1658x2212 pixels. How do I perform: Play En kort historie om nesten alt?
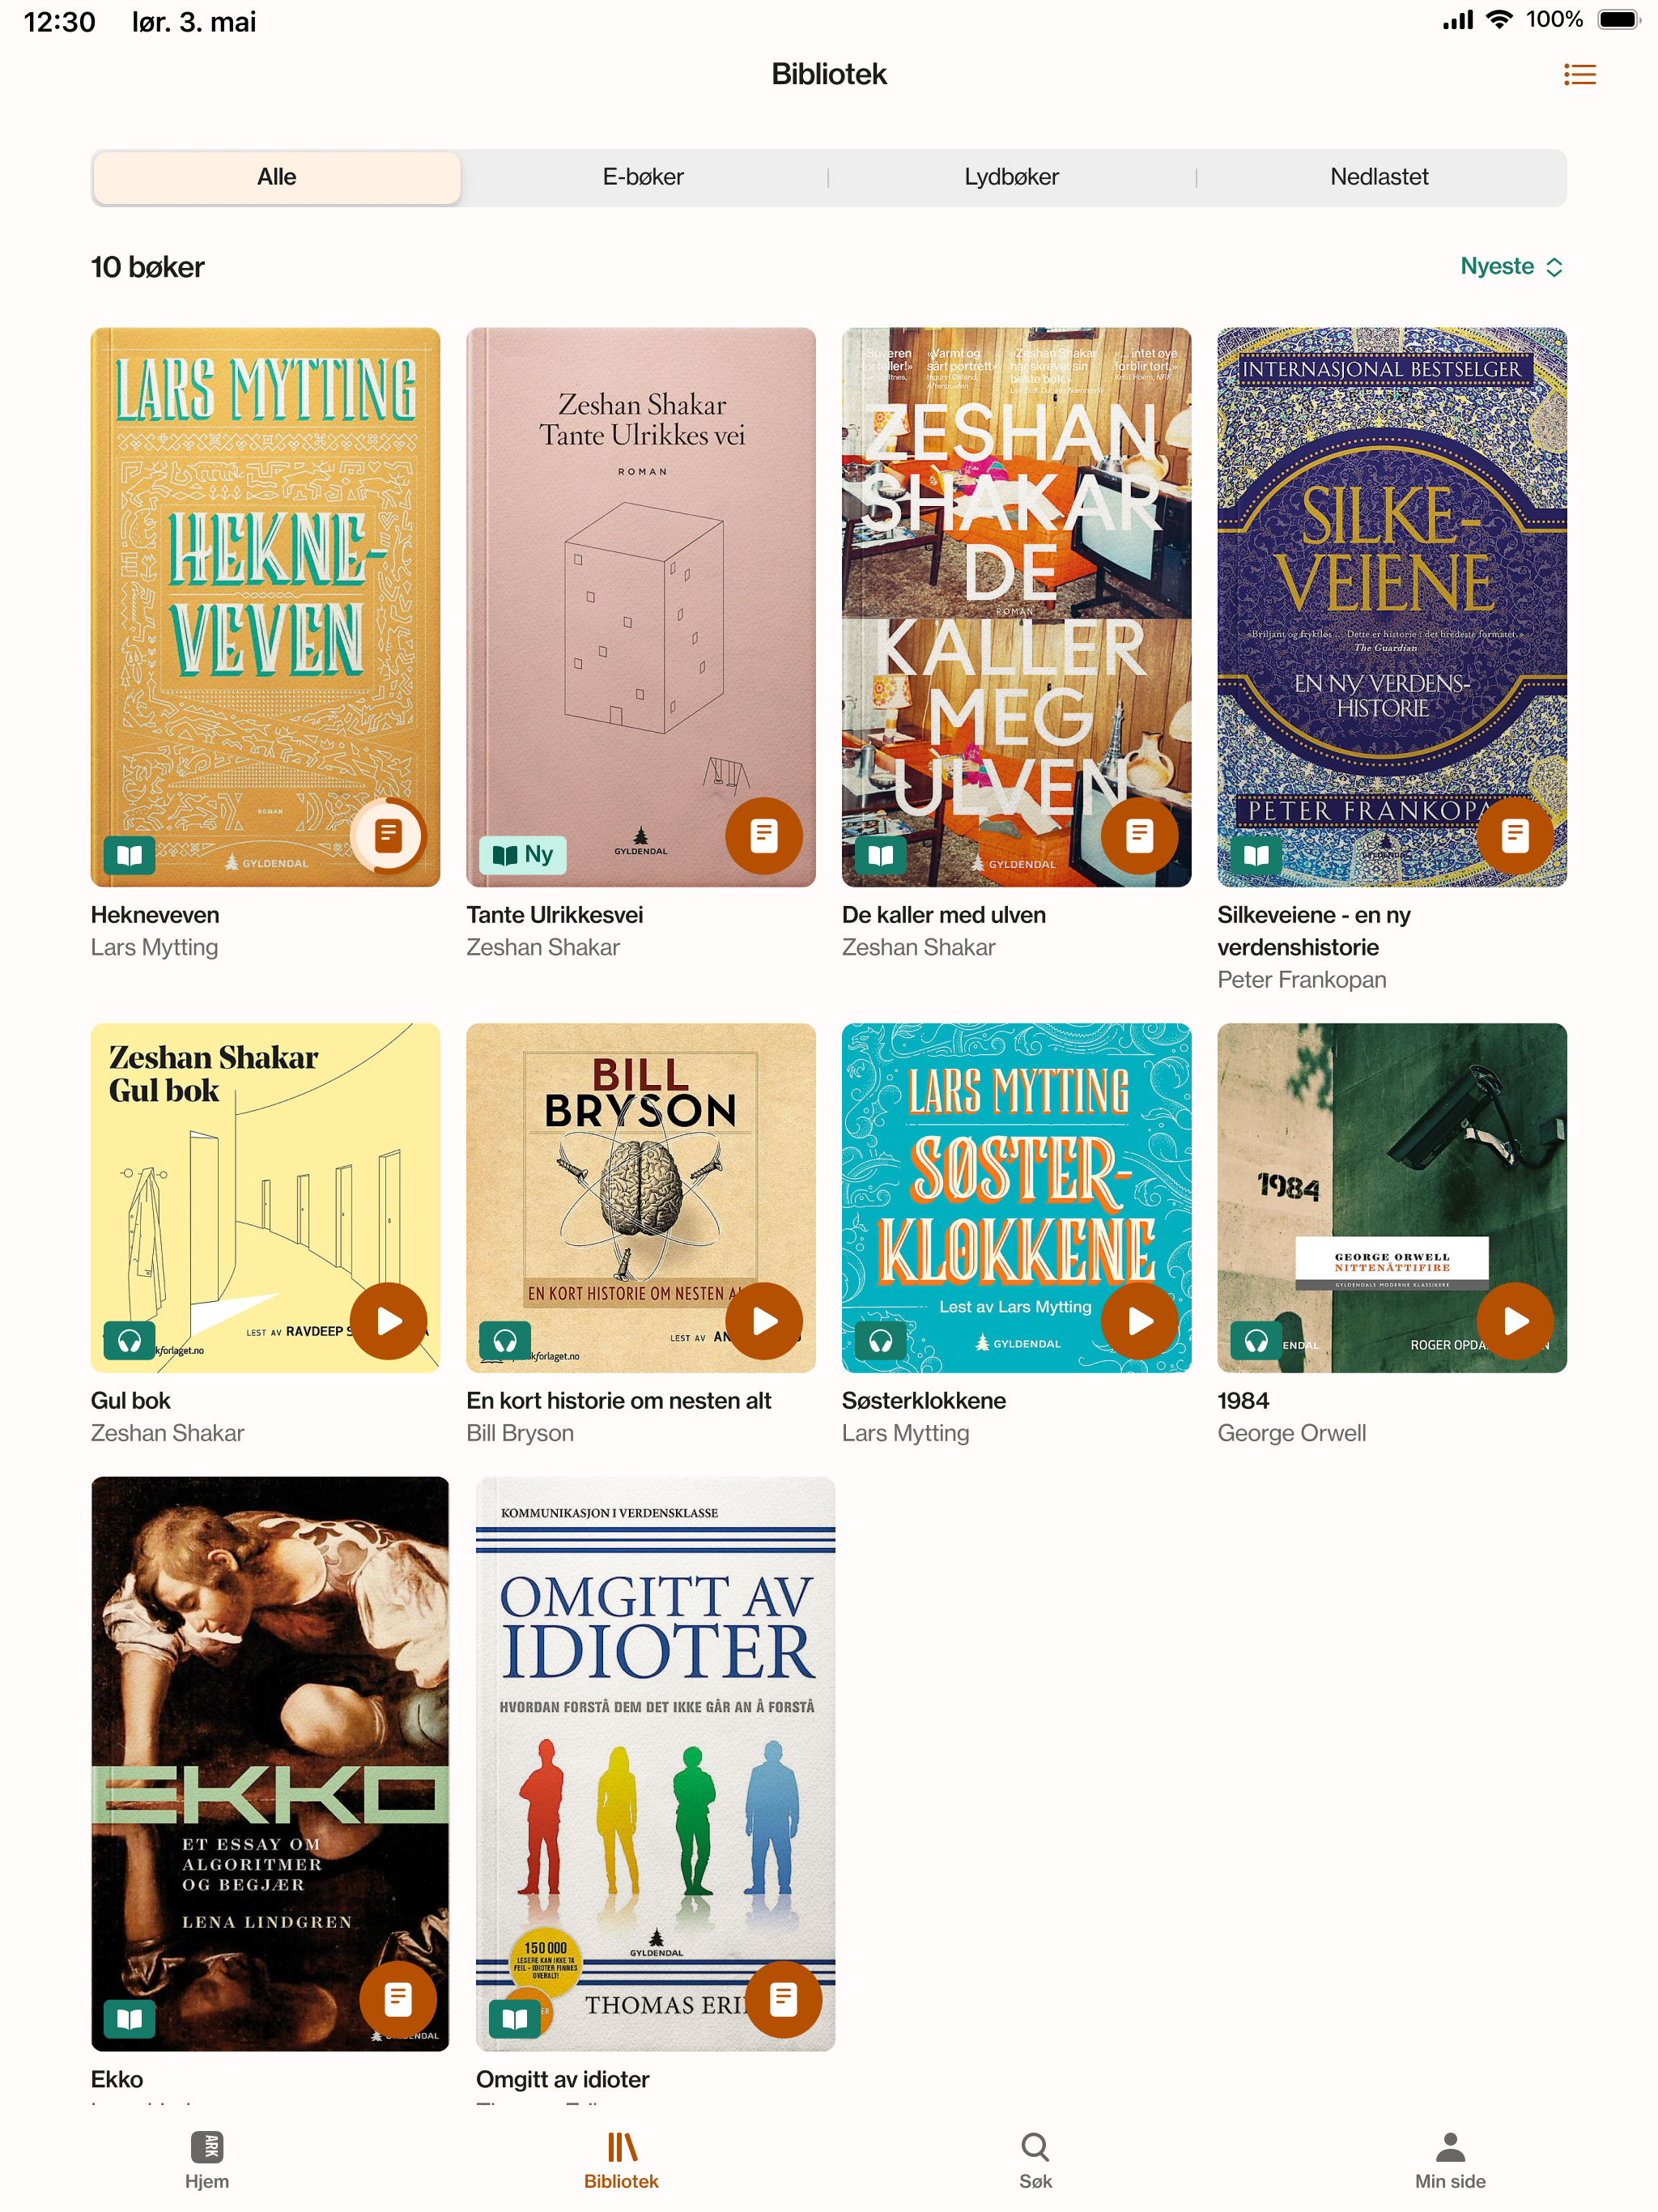764,1321
